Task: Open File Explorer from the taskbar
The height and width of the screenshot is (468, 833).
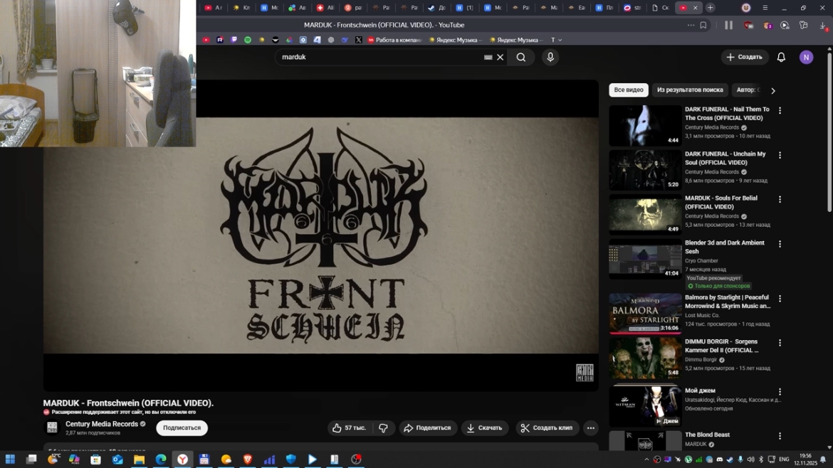Action: pos(139,459)
